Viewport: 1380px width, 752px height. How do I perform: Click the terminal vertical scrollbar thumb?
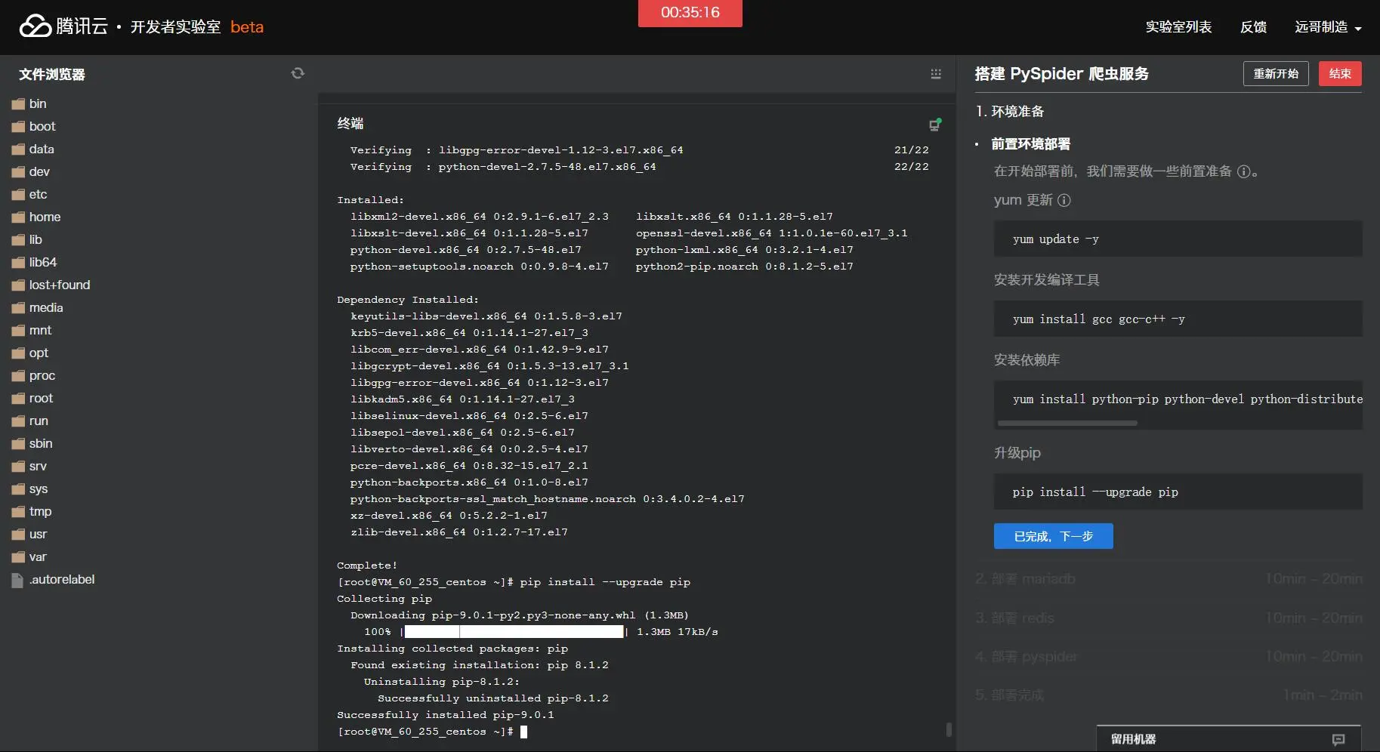(x=949, y=729)
